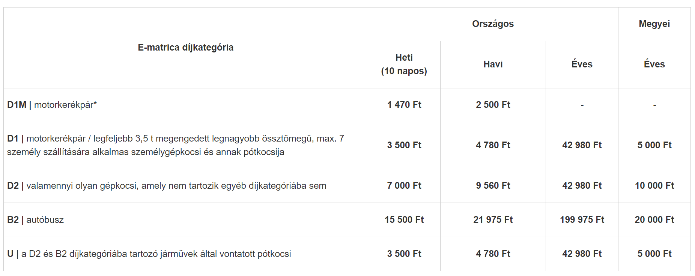
Task: Click the E-matrica díjkategória header cell
Action: coord(185,48)
